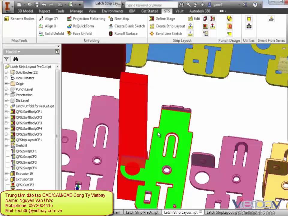288x216 pixels.
Task: Open the Vault ribbon tab
Action: click(x=179, y=11)
